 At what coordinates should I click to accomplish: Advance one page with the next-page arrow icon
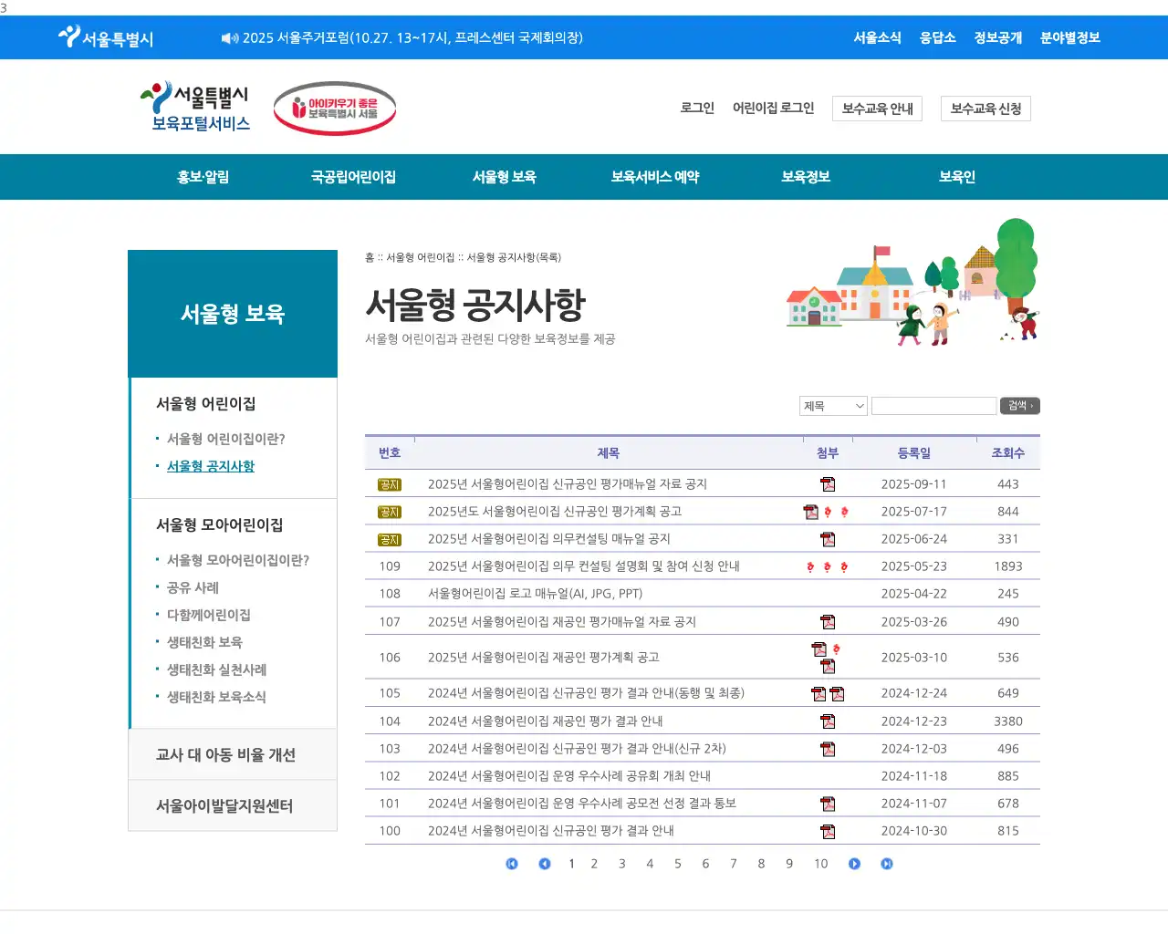click(854, 864)
